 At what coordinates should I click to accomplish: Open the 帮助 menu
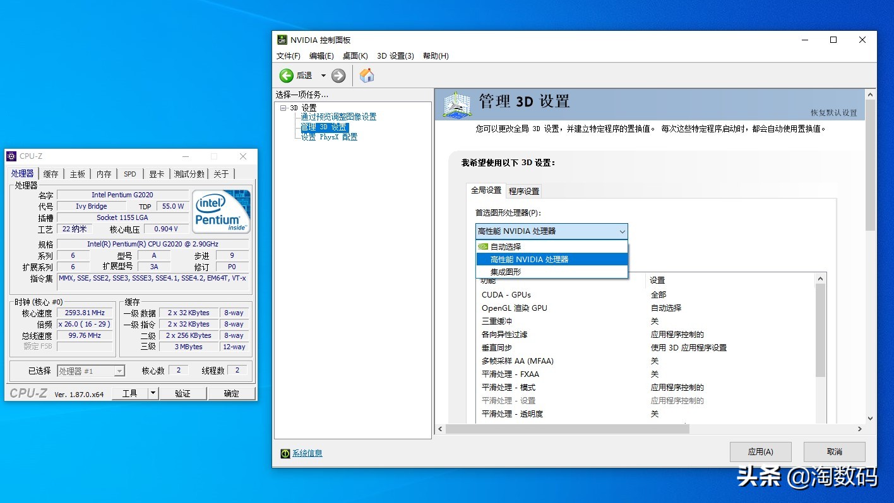[x=435, y=55]
